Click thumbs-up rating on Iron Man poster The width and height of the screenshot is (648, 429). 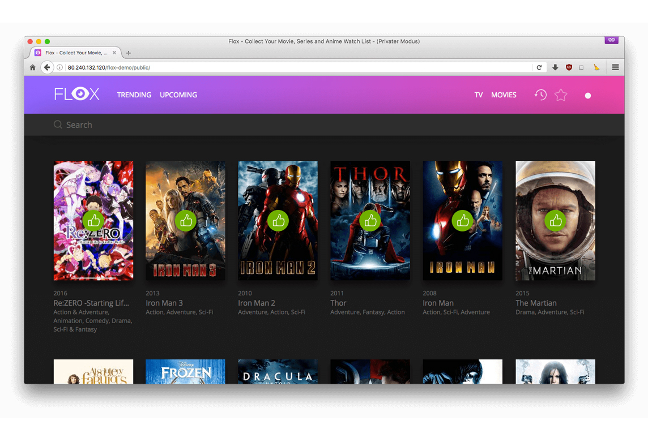[x=462, y=221]
